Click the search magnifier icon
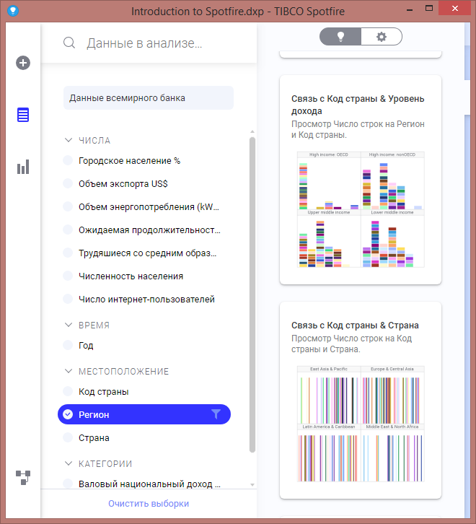The image size is (476, 524). [69, 43]
